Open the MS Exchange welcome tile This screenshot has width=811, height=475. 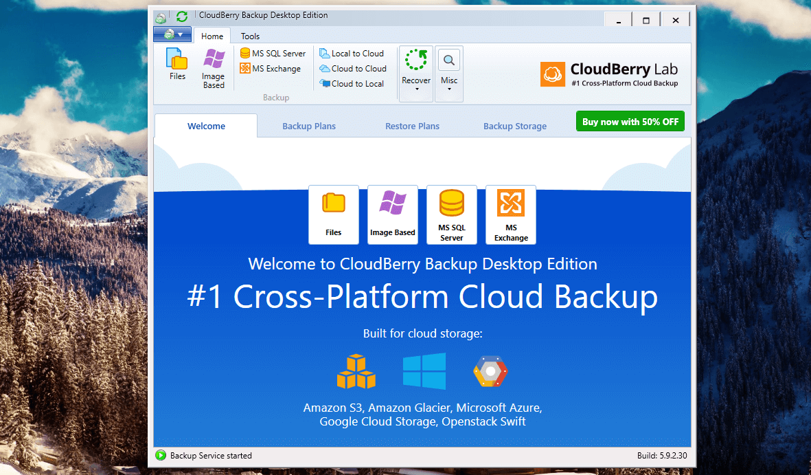511,214
